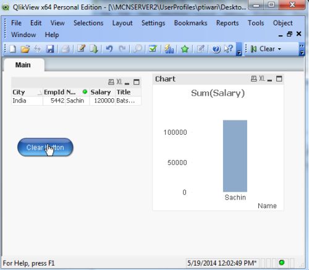
Task: Open the Window menu
Action: click(23, 35)
